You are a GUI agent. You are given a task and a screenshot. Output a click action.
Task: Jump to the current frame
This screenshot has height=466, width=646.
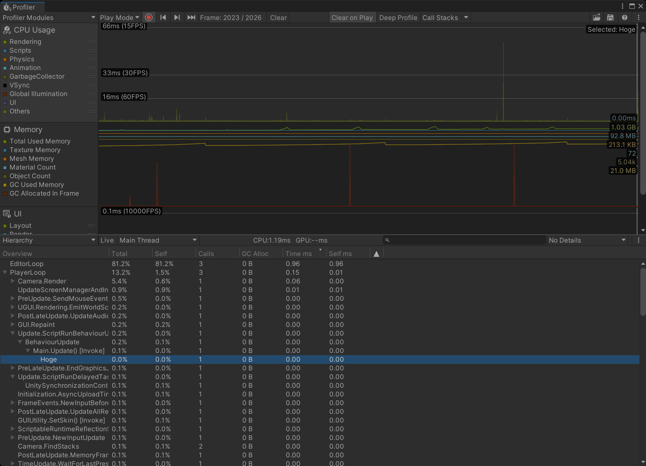pyautogui.click(x=191, y=17)
